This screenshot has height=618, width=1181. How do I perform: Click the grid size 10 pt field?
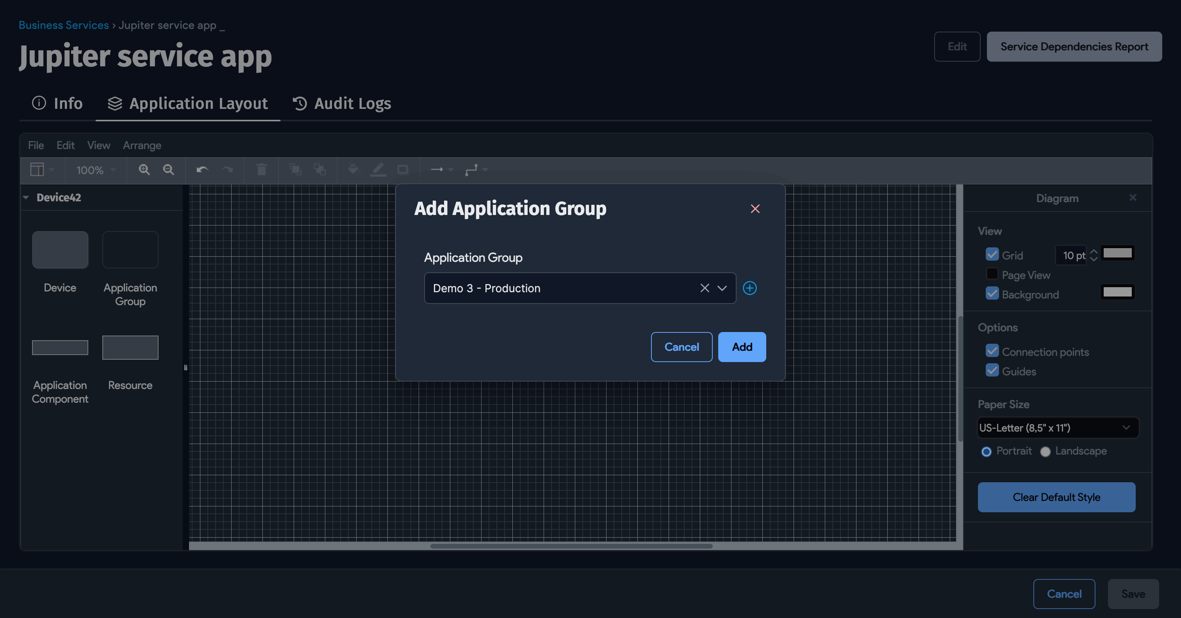pos(1071,255)
